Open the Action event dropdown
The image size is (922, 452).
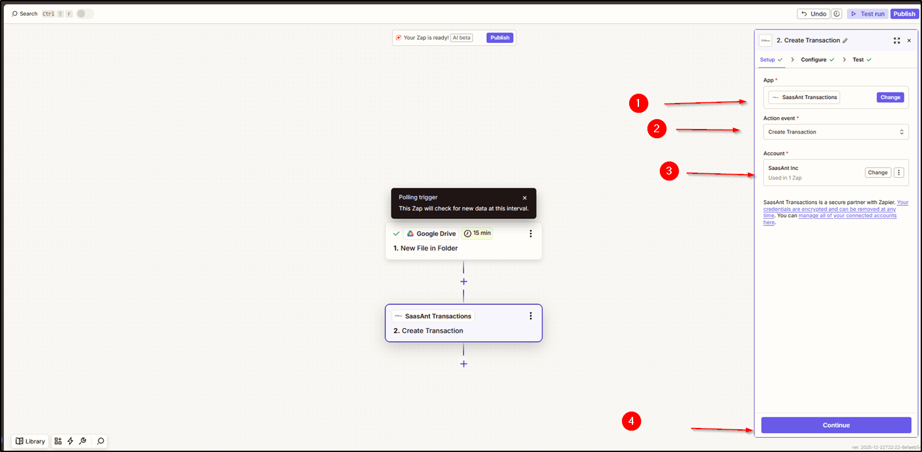836,132
